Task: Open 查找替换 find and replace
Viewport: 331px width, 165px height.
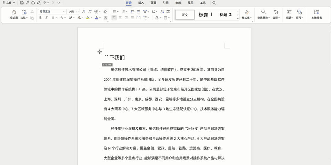Action: (x=263, y=14)
